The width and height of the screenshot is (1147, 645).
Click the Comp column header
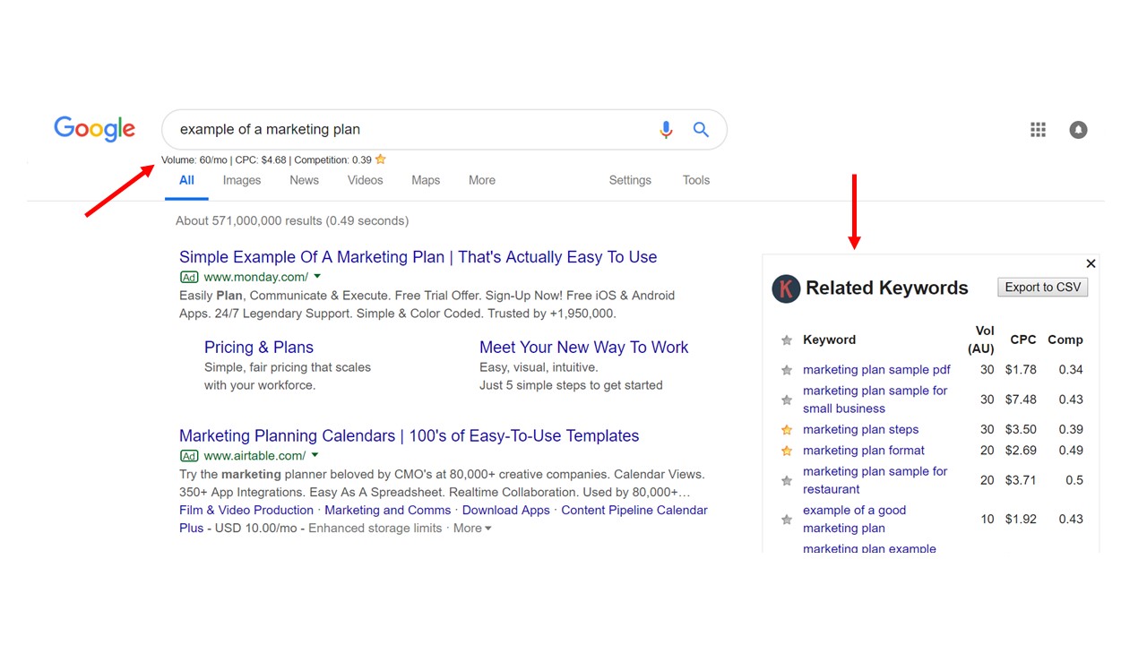[1065, 340]
